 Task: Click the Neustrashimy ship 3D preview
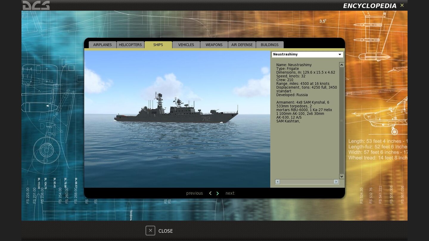[177, 119]
